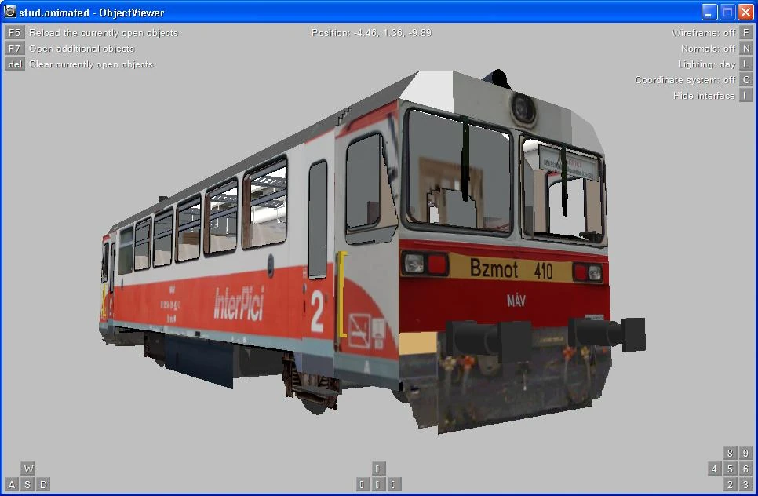Close the ObjectViewer window
Image resolution: width=758 pixels, height=496 pixels.
[745, 12]
